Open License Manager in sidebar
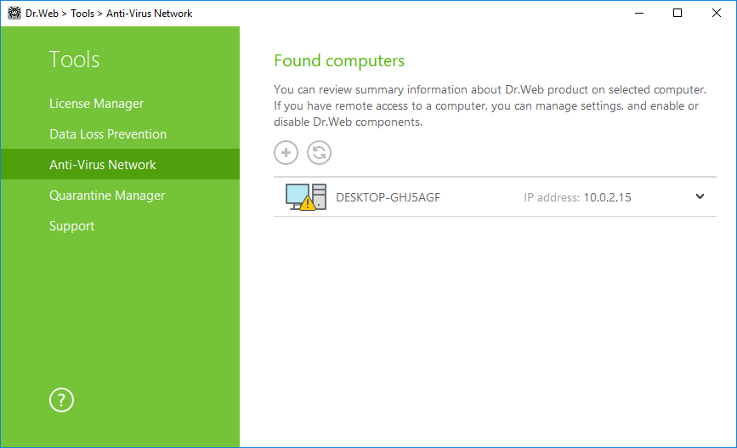737x448 pixels. click(x=96, y=104)
